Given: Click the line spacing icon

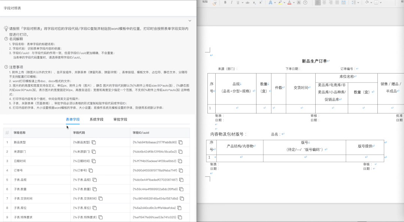Looking at the screenshot, I should (354, 2).
